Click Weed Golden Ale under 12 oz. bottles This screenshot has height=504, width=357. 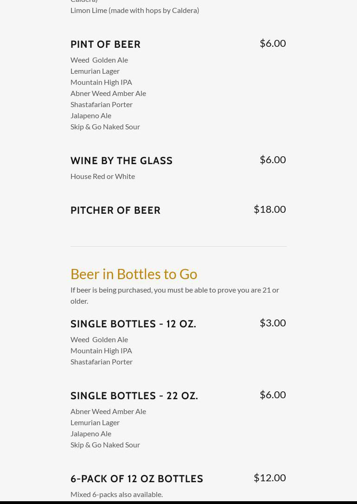click(x=99, y=339)
